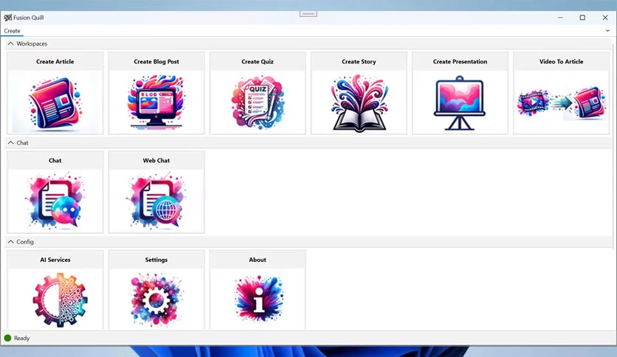
Task: Switch to the Create tab
Action: [13, 31]
